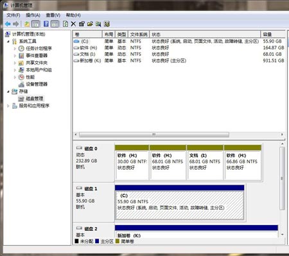The image size is (289, 256).
Task: Click the Explore magnifier toolbar icon
Action: click(x=98, y=24)
